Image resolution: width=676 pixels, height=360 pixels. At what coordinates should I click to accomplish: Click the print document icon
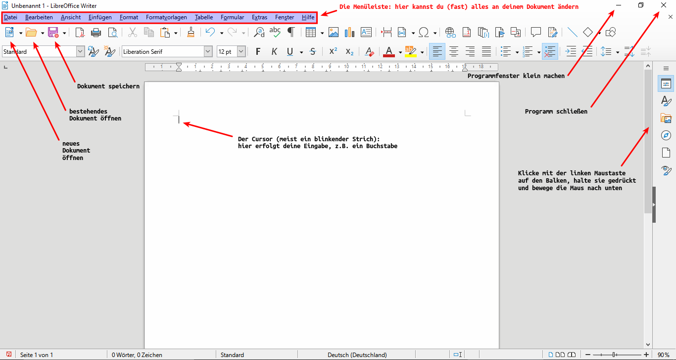96,33
